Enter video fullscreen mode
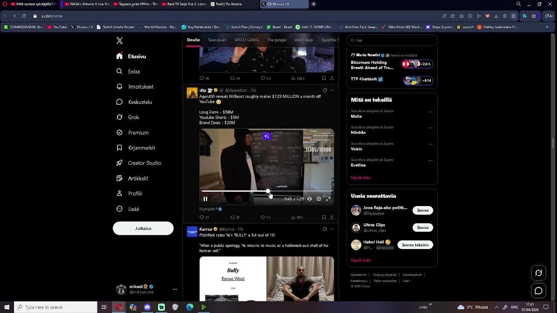The width and height of the screenshot is (557, 313). pyautogui.click(x=328, y=199)
